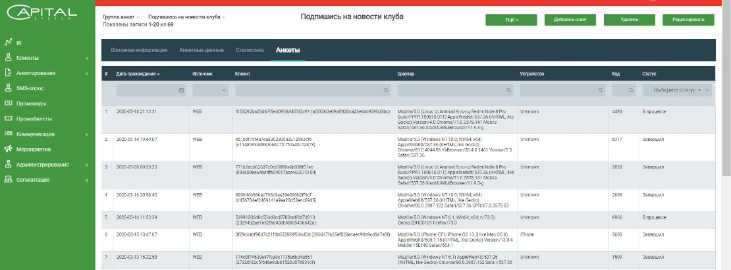The height and width of the screenshot is (270, 731).
Task: Click the Capital System logo
Action: tap(42, 14)
